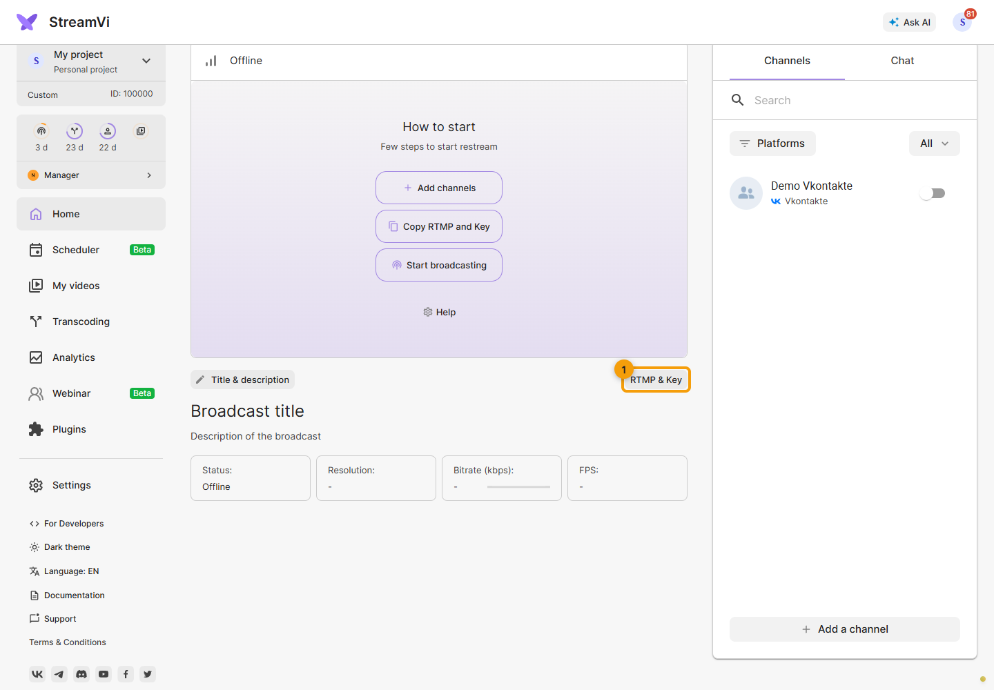Open the user profile avatar with 81 badge
Image resolution: width=994 pixels, height=690 pixels.
962,22
